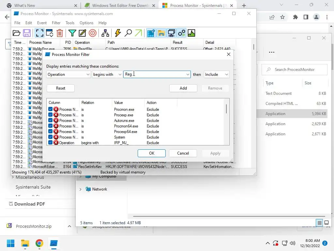The width and height of the screenshot is (334, 251).
Task: Show hidden system tray icons chevron
Action: [x=268, y=243]
